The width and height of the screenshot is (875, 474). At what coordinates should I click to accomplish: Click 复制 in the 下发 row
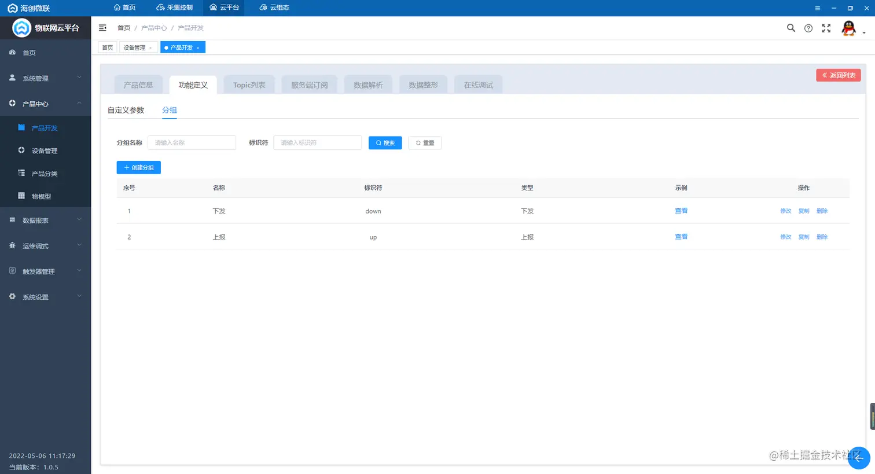coord(804,211)
